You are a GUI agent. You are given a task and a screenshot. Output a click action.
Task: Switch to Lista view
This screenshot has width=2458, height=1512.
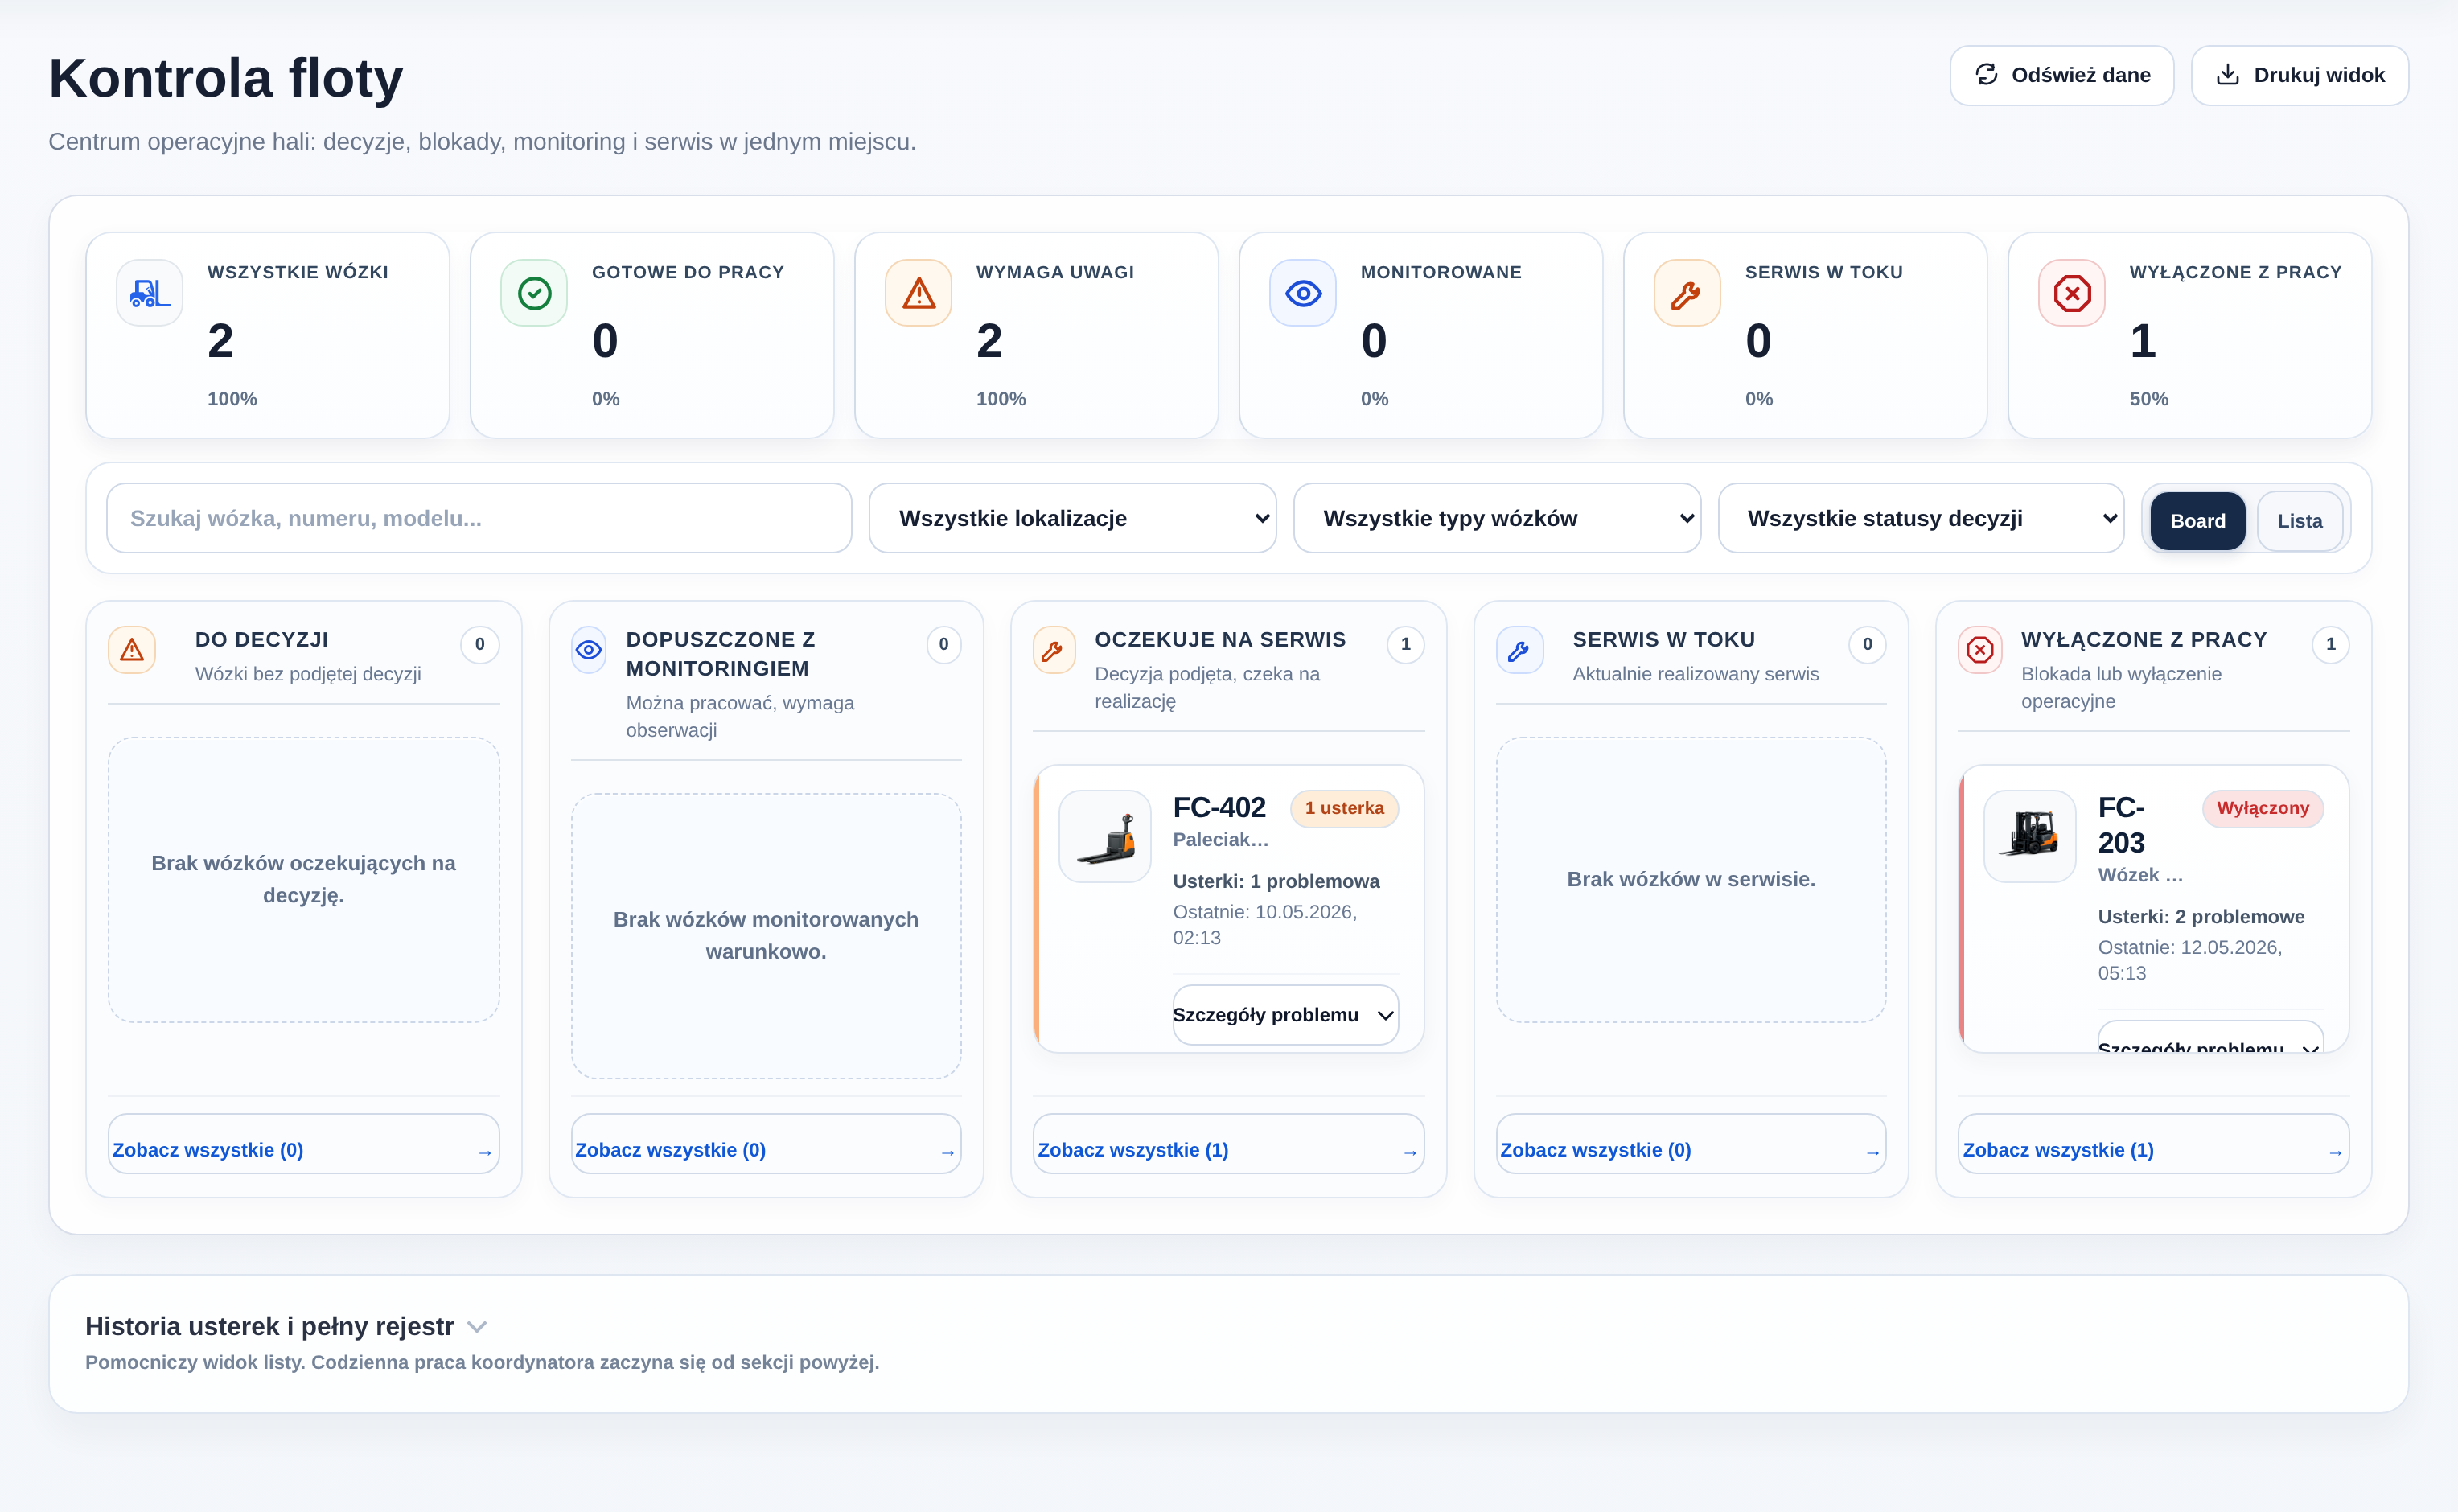pyautogui.click(x=2299, y=520)
